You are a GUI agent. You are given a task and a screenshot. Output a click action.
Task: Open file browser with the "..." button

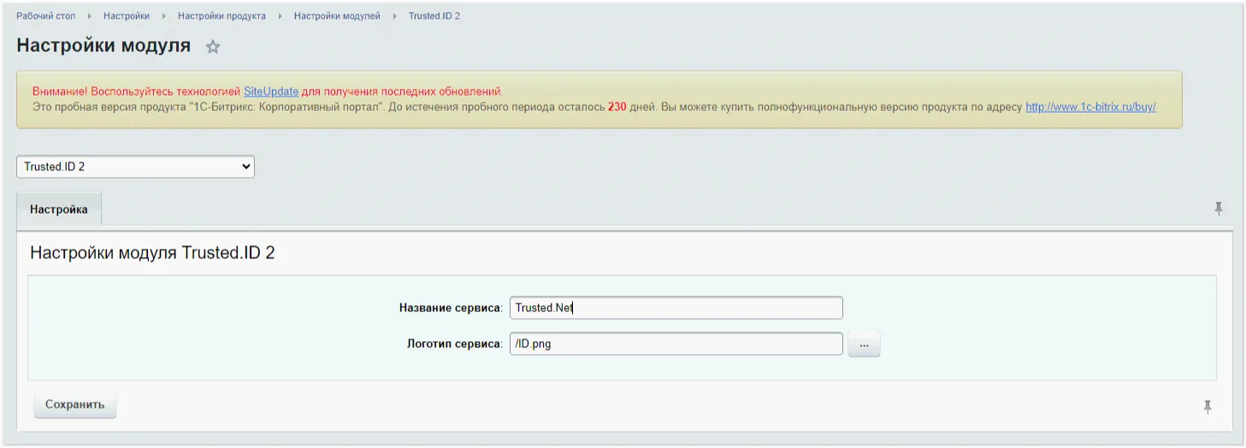coord(864,345)
